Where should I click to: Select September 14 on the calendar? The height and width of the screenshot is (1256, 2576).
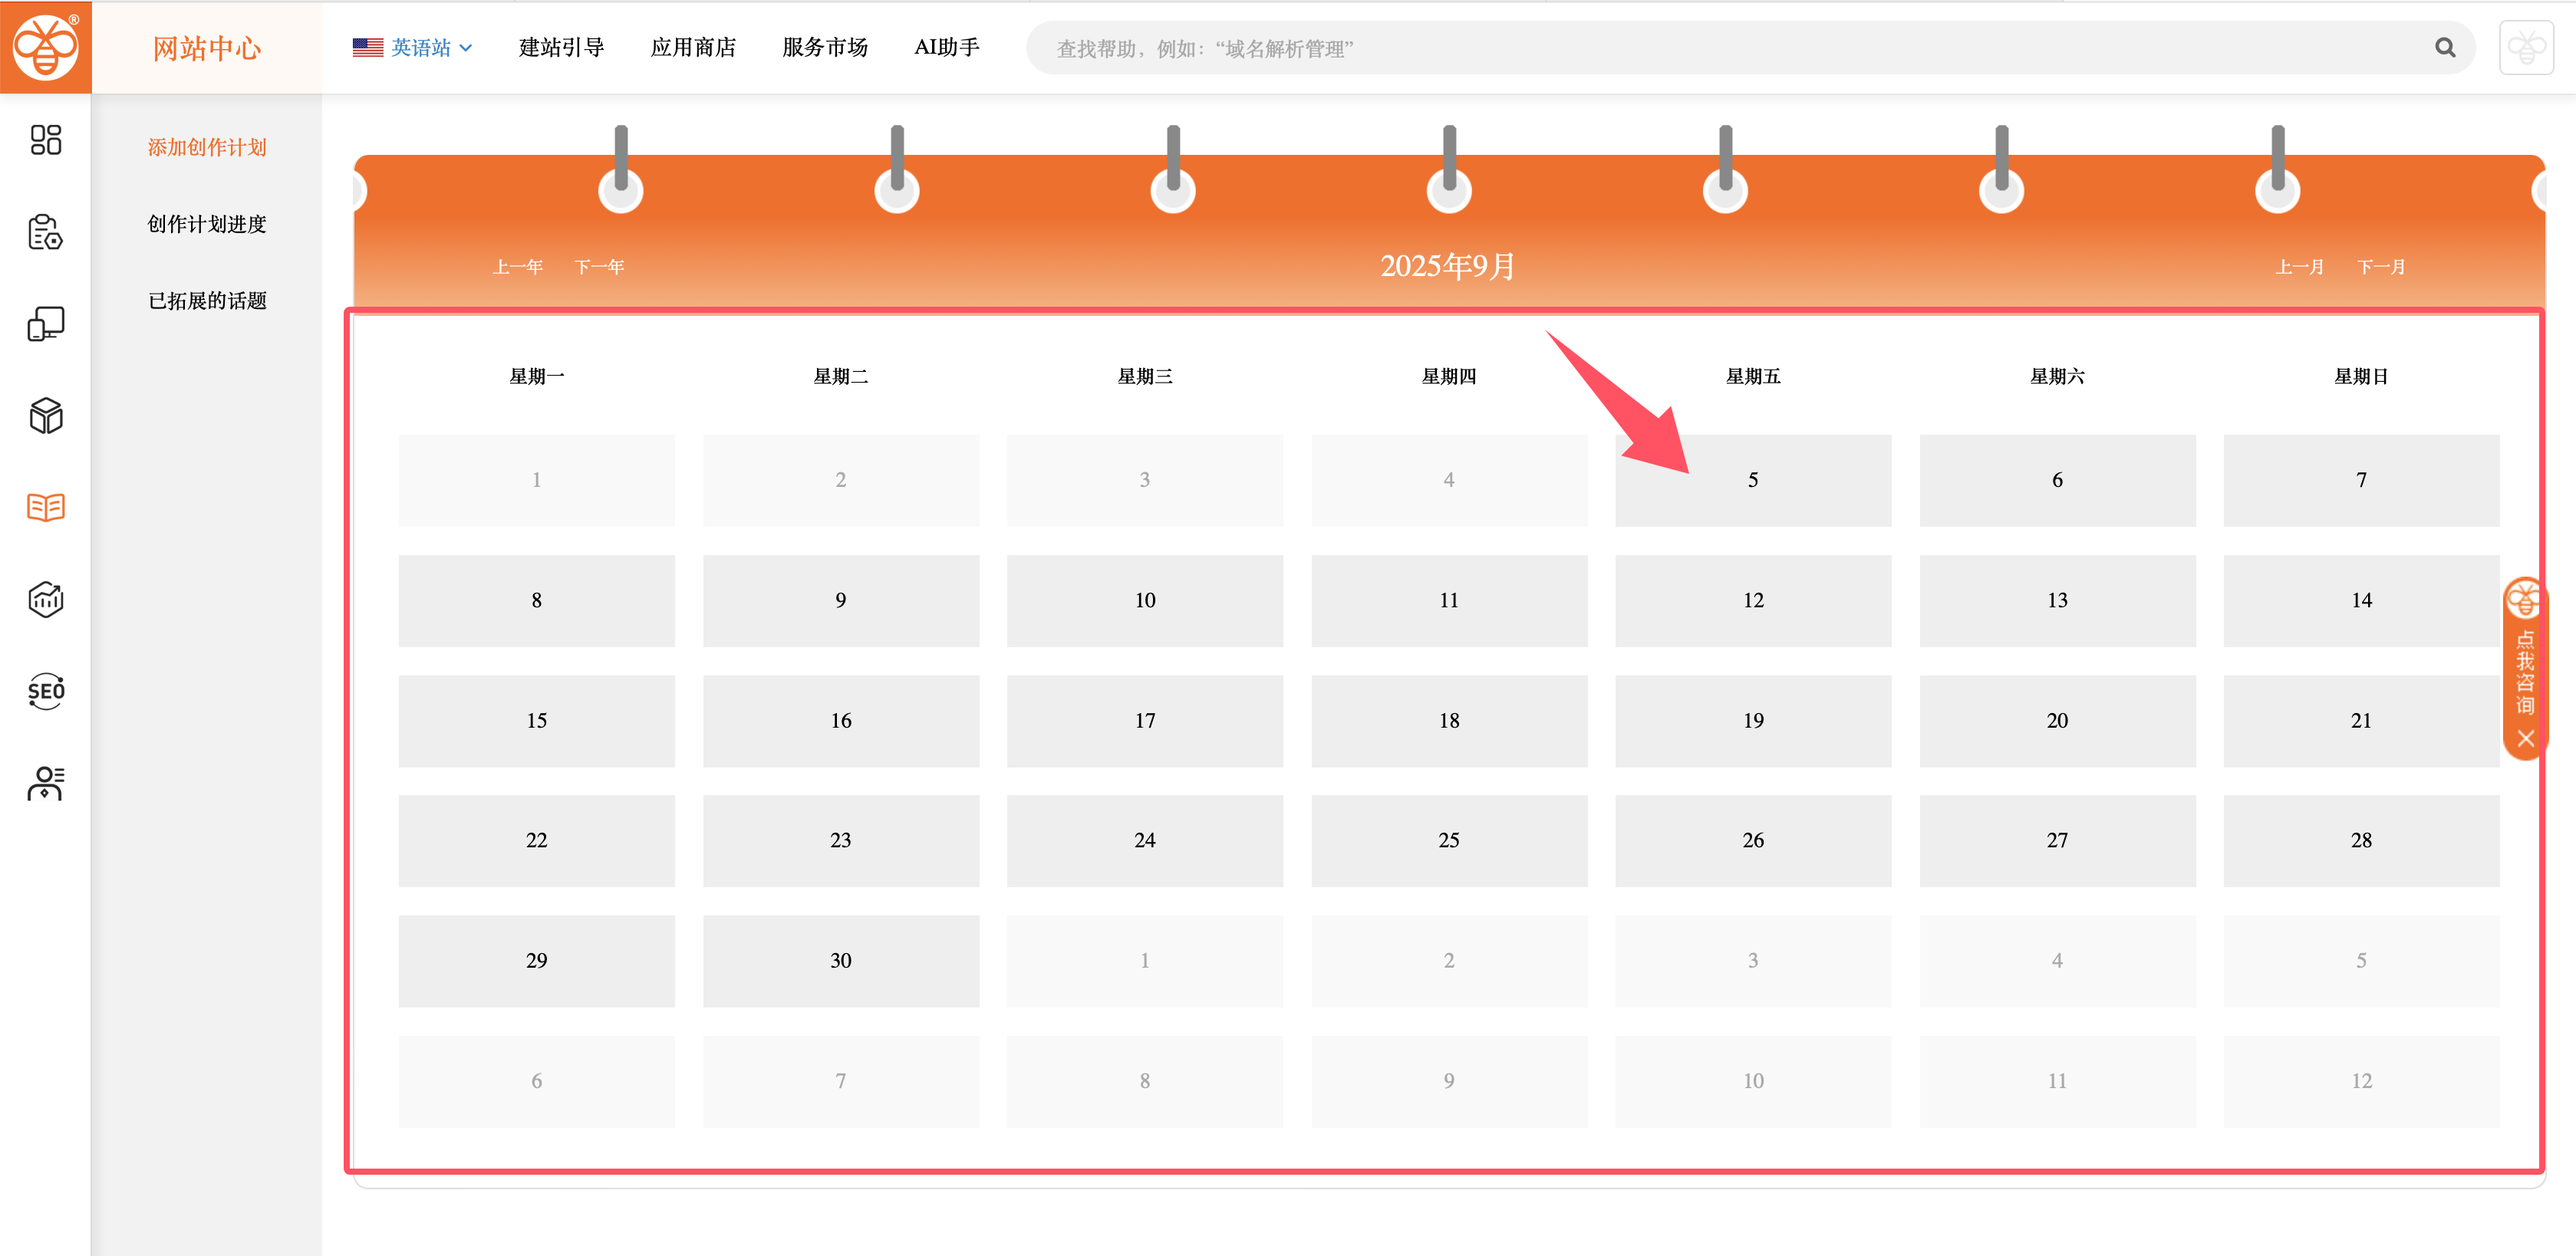2361,600
